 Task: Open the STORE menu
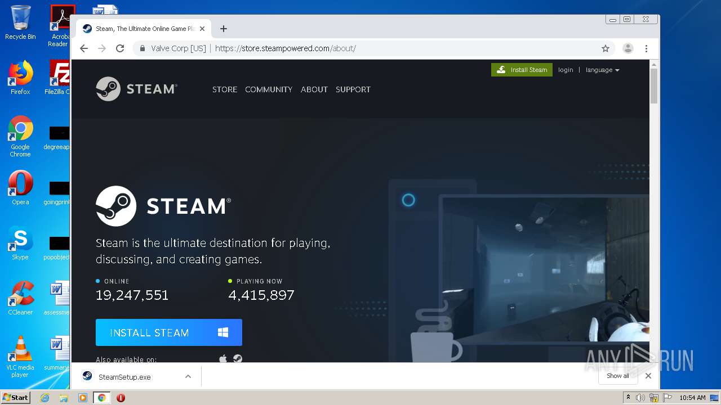point(225,89)
